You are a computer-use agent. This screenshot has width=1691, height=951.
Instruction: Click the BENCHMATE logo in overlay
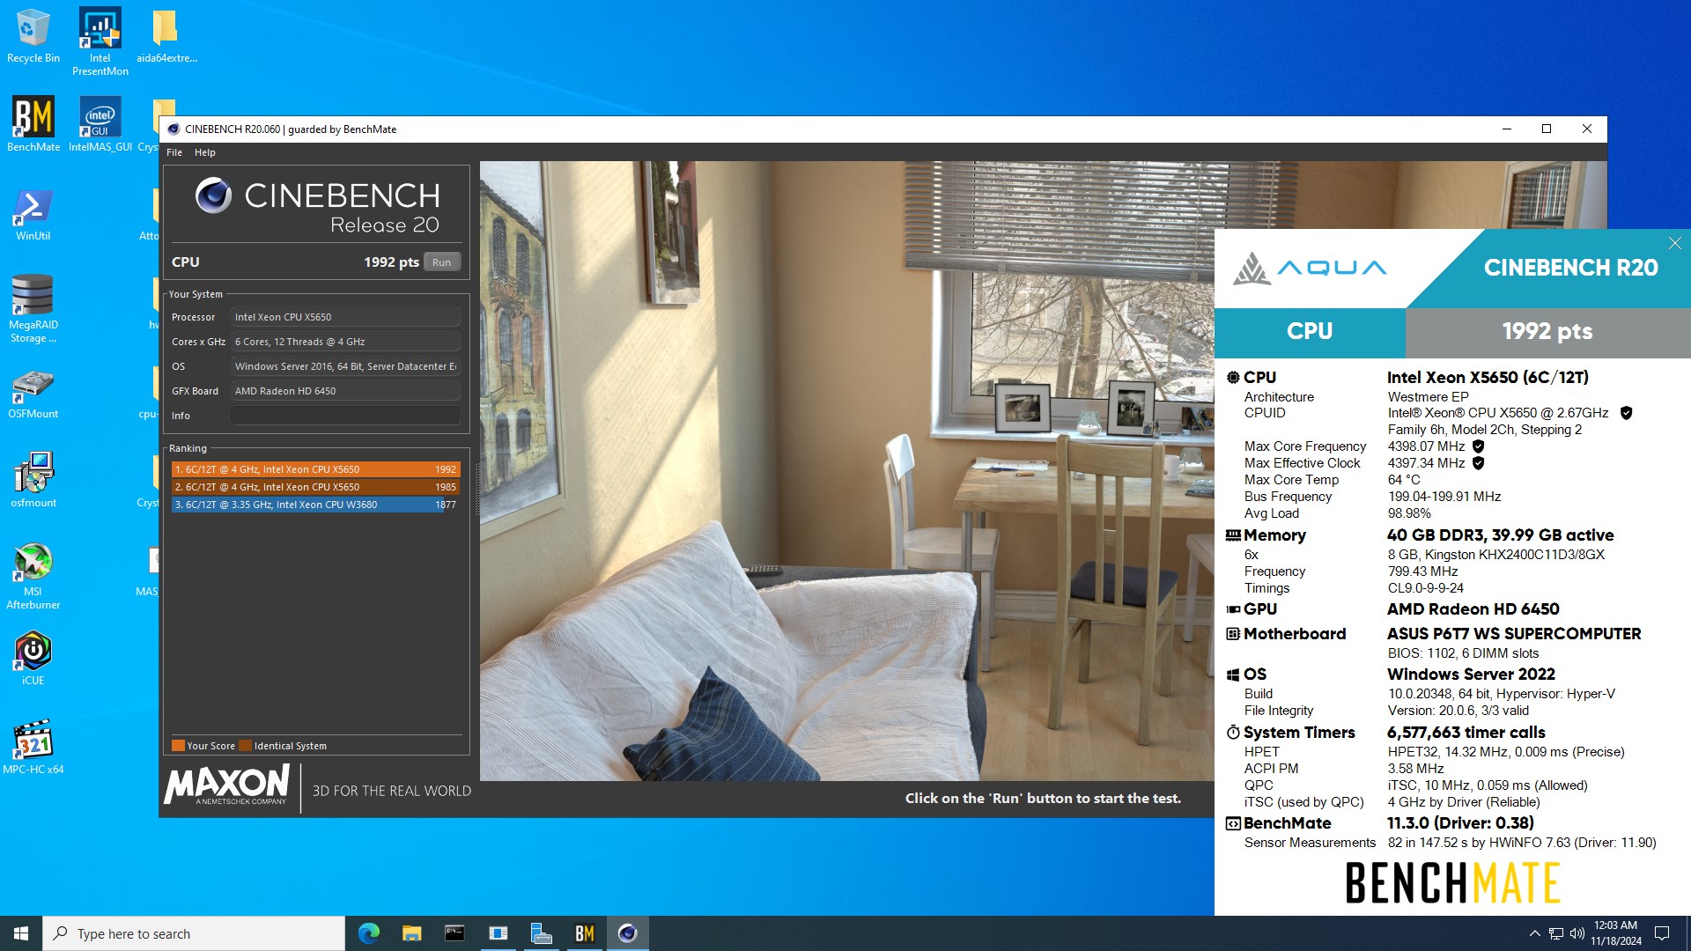coord(1452,882)
